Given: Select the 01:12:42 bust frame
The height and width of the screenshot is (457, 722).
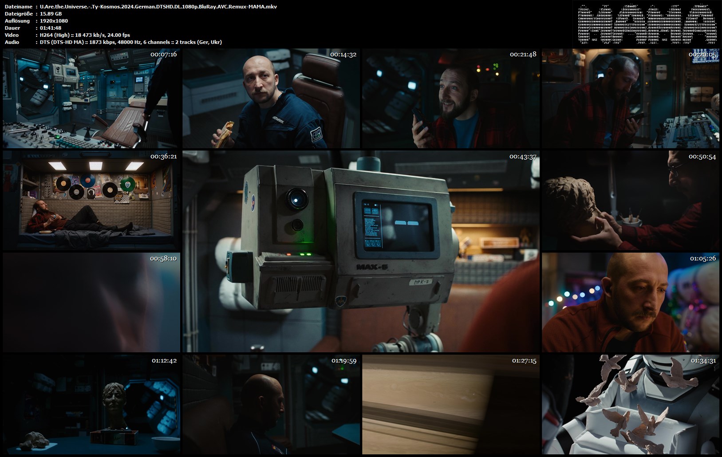Looking at the screenshot, I should pyautogui.click(x=91, y=405).
